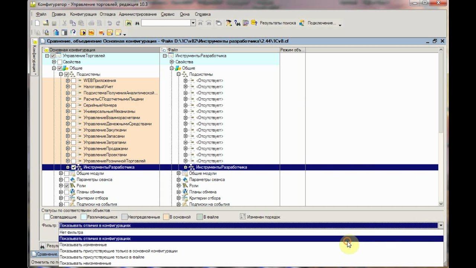Expand Планы обмена node in file tree
The image size is (476, 268).
[178, 192]
